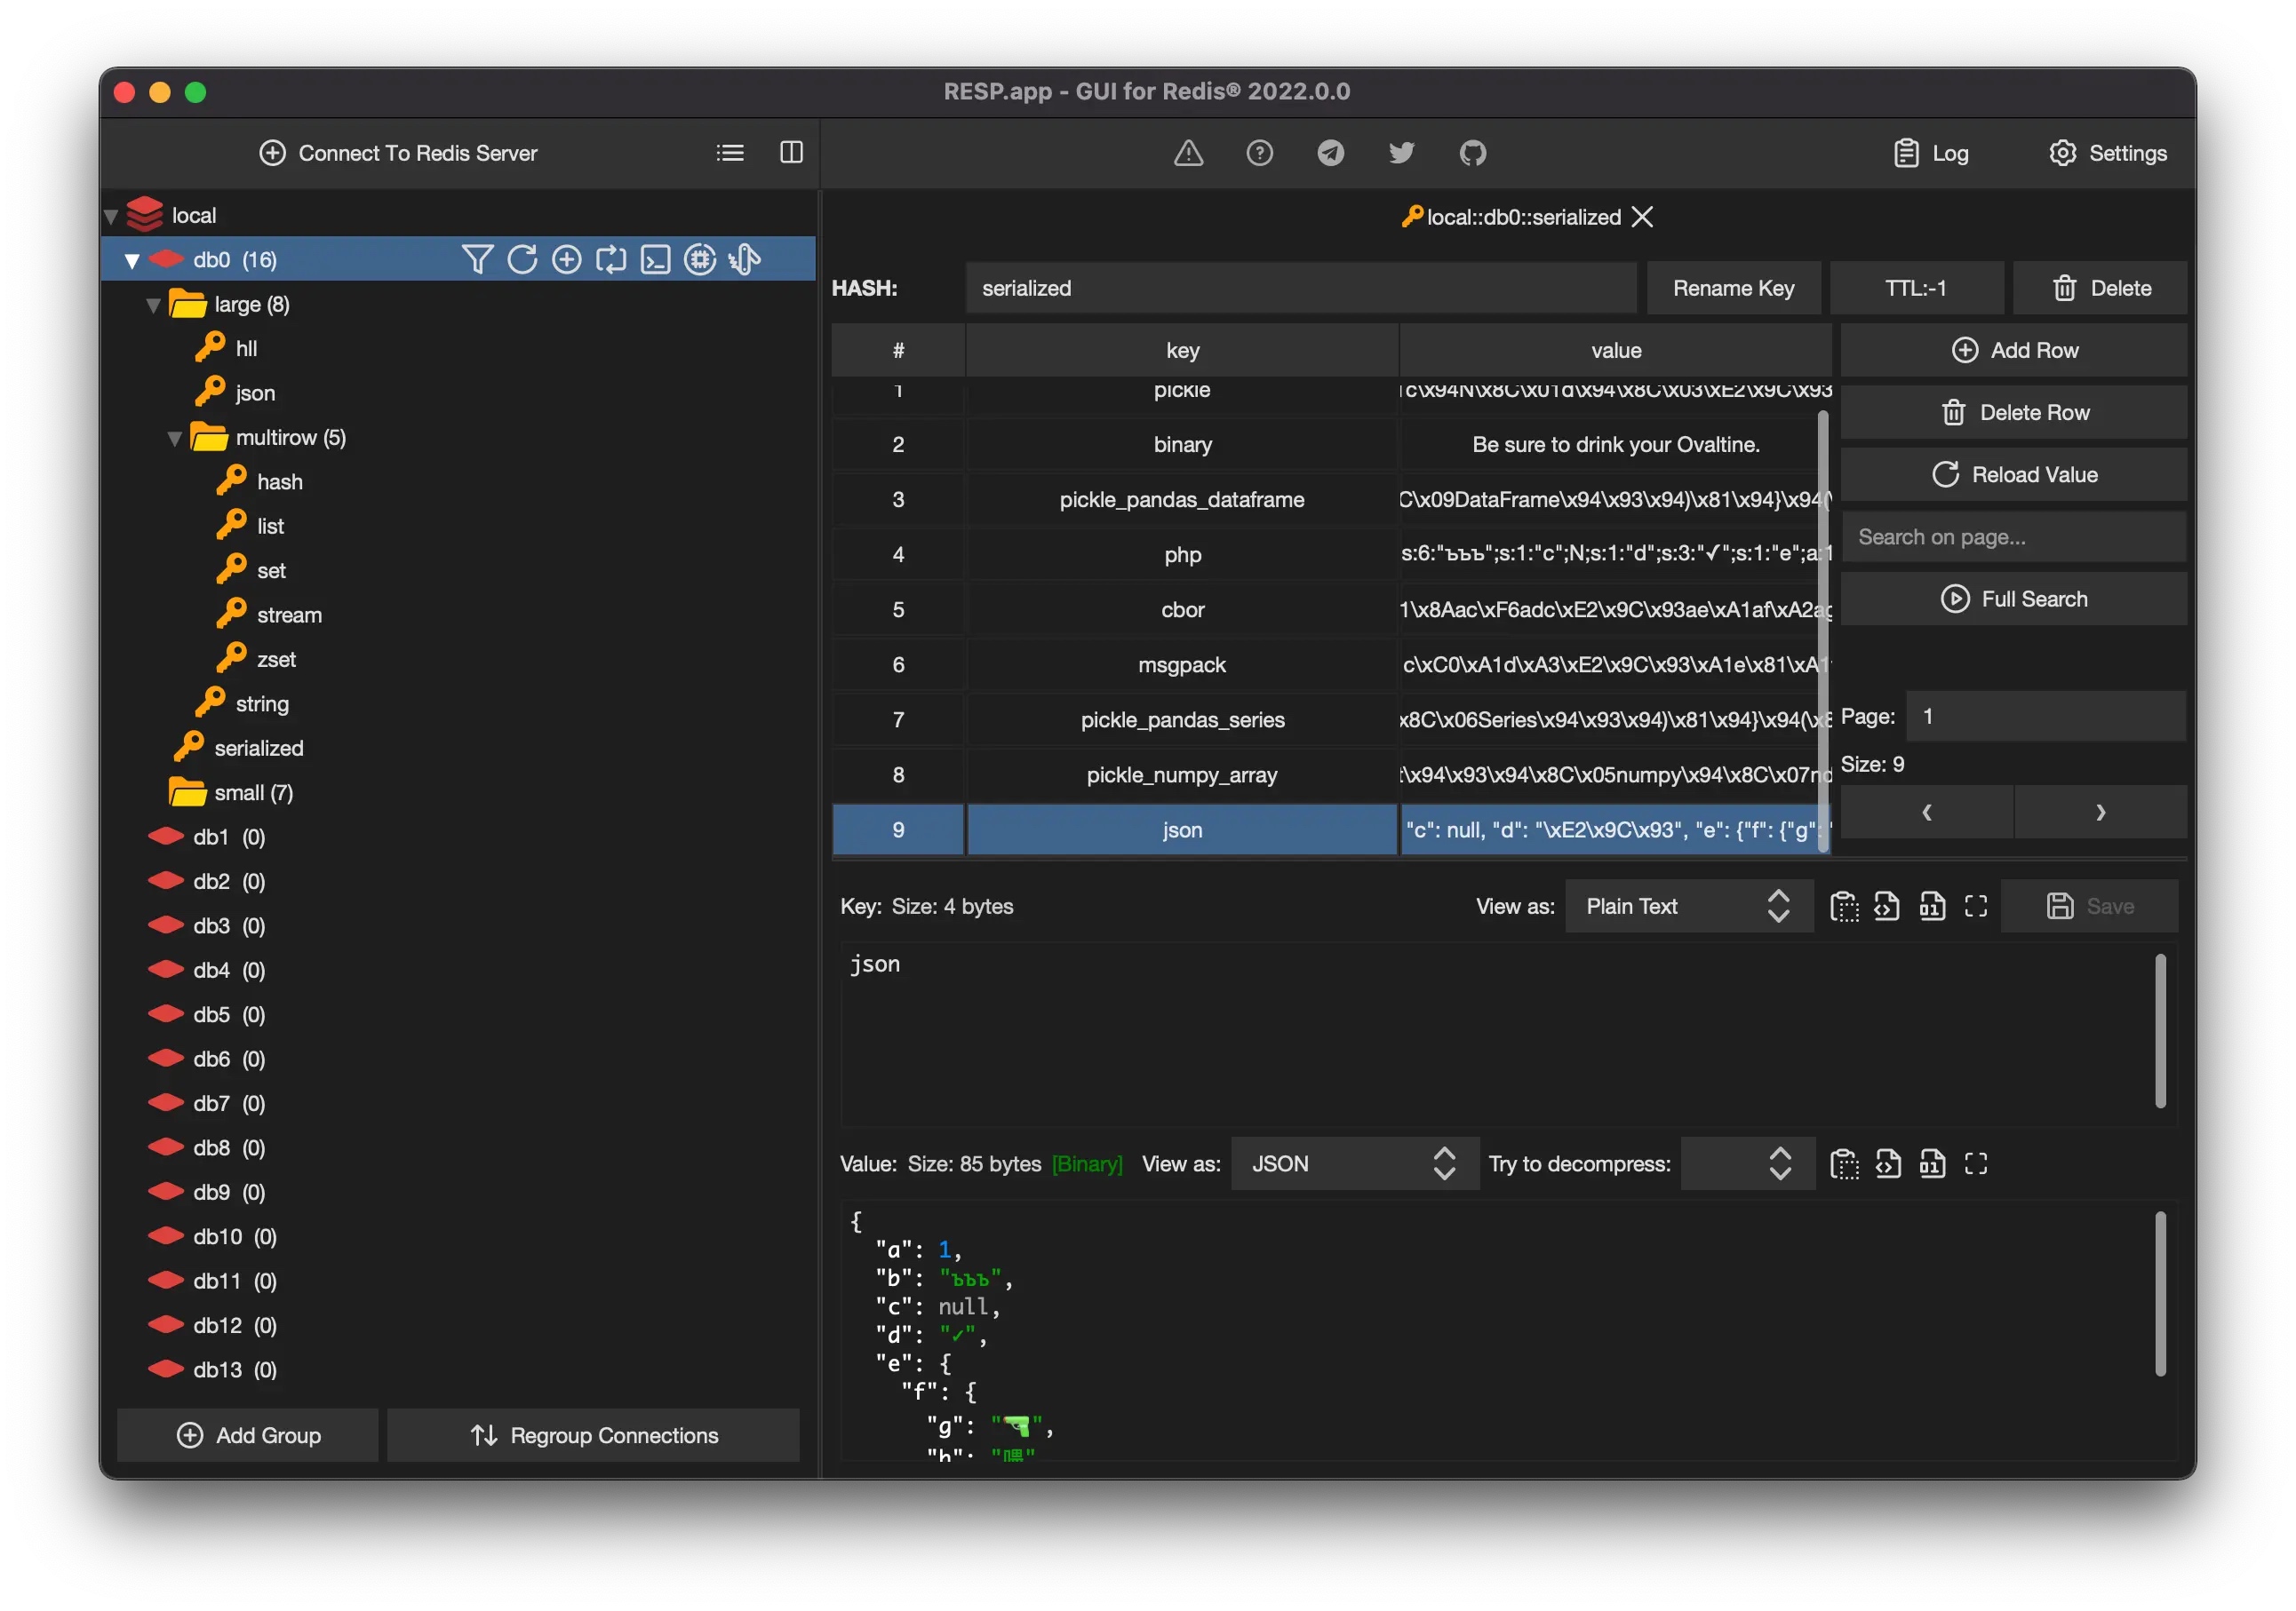Screen dimensions: 2296x1611
Task: Open the value 'View as' JSON dropdown
Action: click(1354, 1164)
